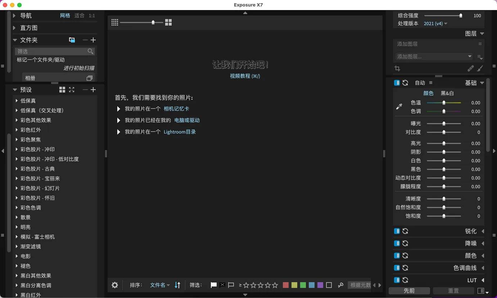
Task: Pick white balance with eyedropper
Action: coord(399,107)
